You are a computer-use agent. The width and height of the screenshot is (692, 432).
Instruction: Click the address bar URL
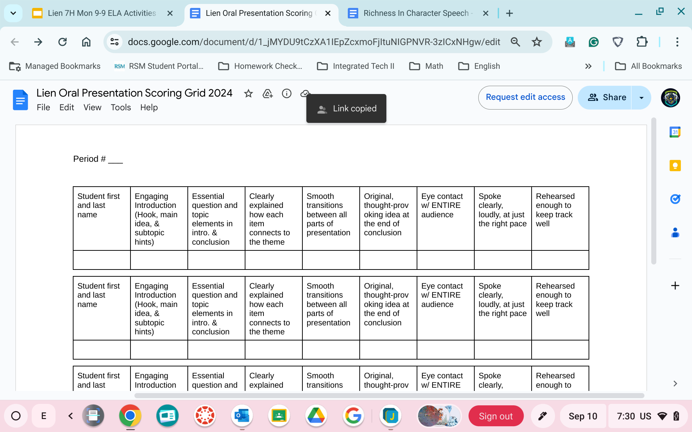314,42
